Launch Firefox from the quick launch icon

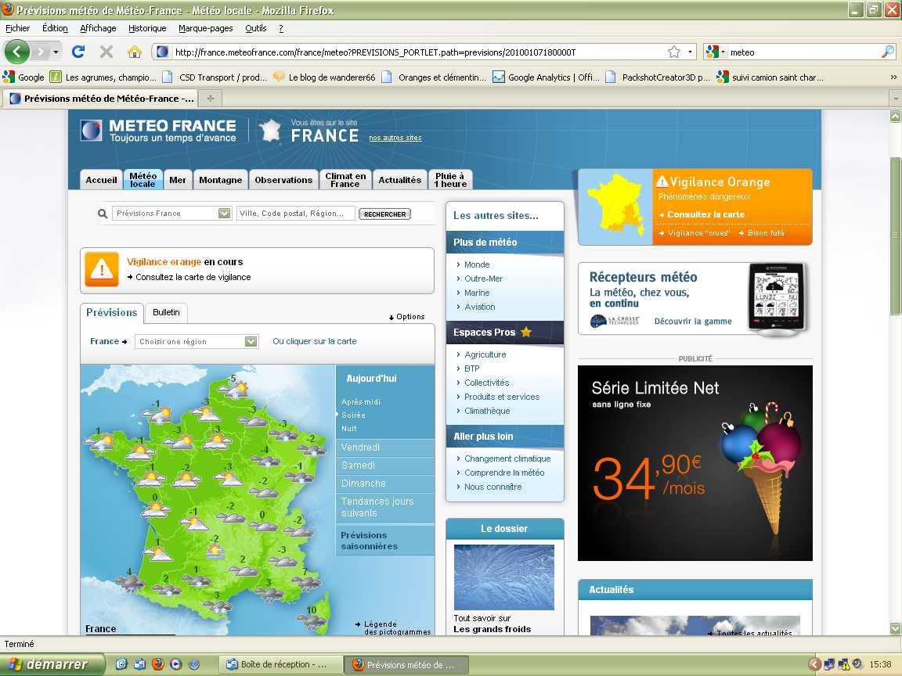[157, 664]
